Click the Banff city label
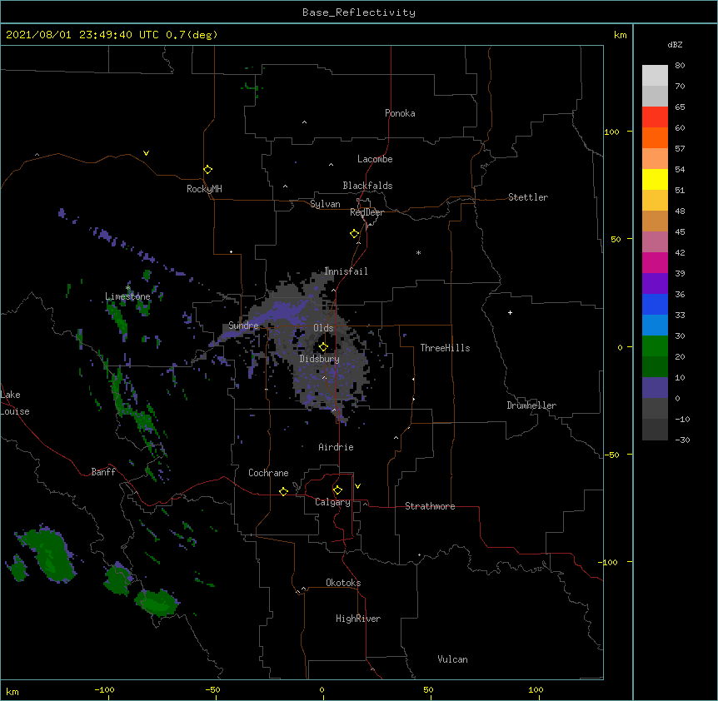This screenshot has height=701, width=718. (x=103, y=472)
